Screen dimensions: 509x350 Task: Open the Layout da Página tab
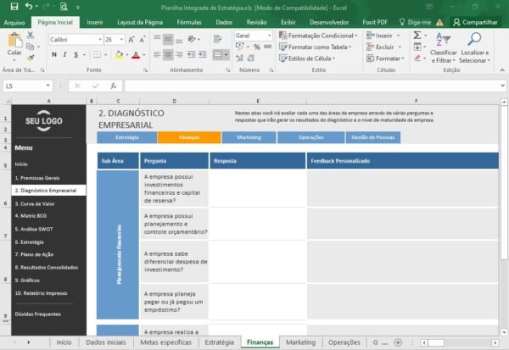140,22
